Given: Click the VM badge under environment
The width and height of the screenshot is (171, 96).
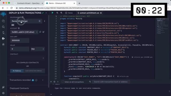Looking at the screenshot, I should tap(13, 25).
